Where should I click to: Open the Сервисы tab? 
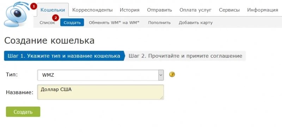[x=229, y=10]
